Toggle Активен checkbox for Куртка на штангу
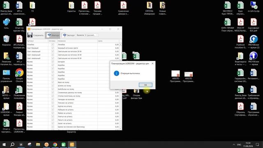This screenshot has width=263, height=148. (53, 106)
